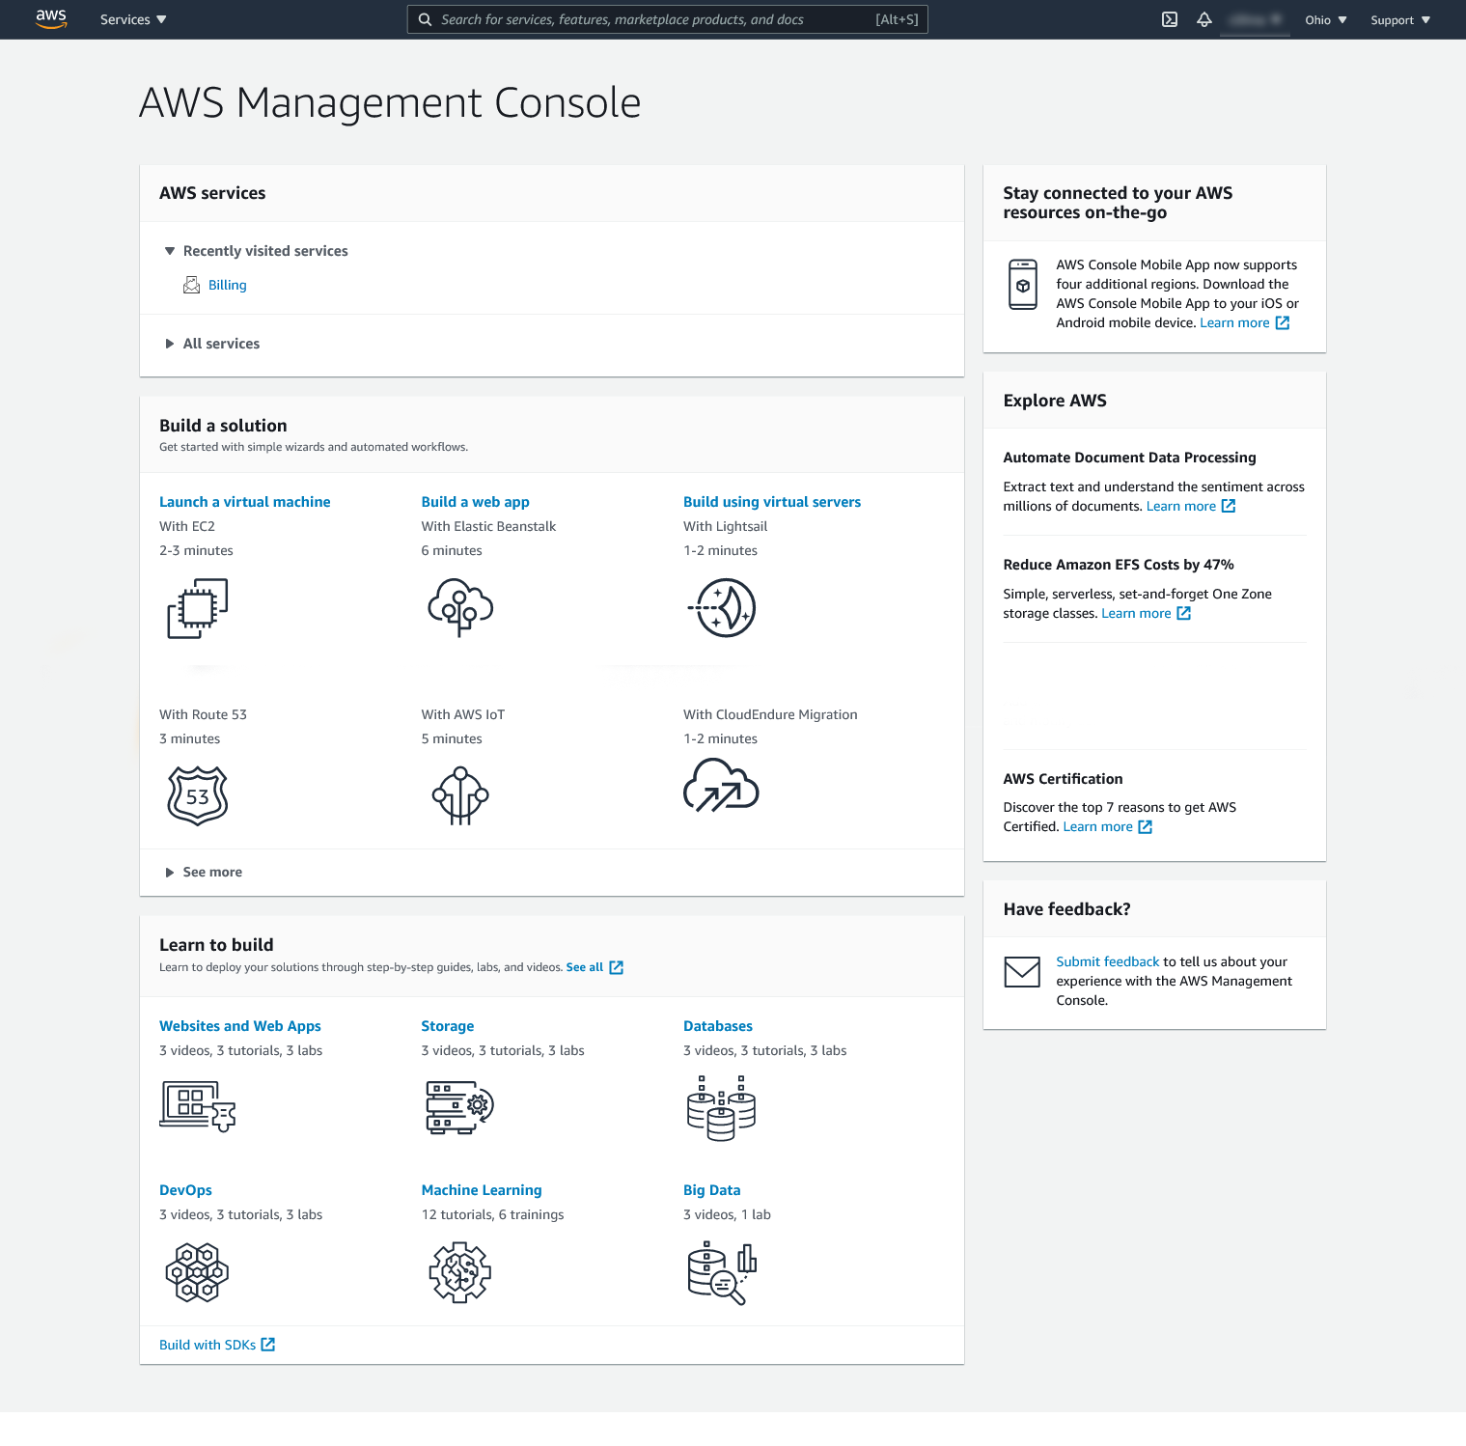
Task: Click the Storage server gear icon
Action: [x=460, y=1106]
